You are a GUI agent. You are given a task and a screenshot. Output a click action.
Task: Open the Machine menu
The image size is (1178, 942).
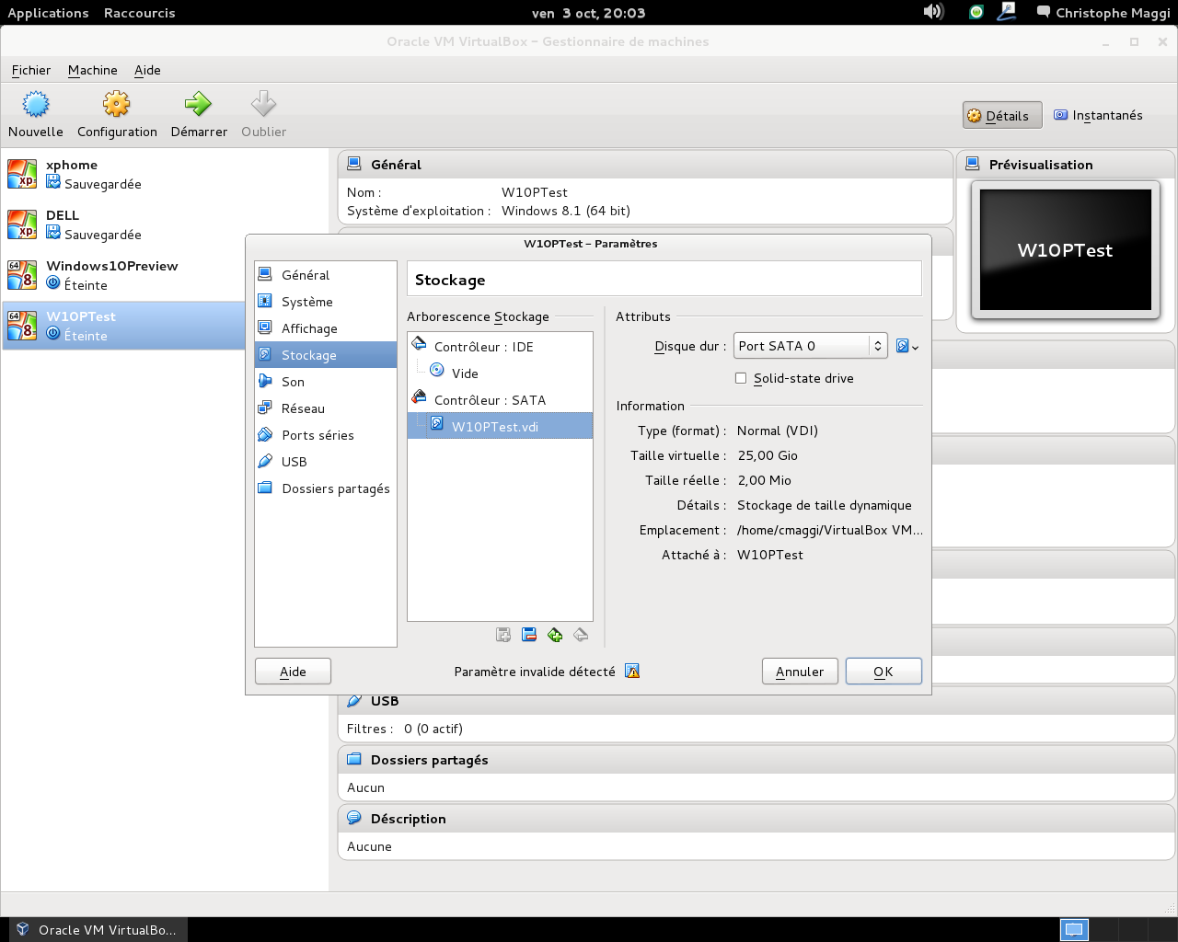click(x=93, y=70)
